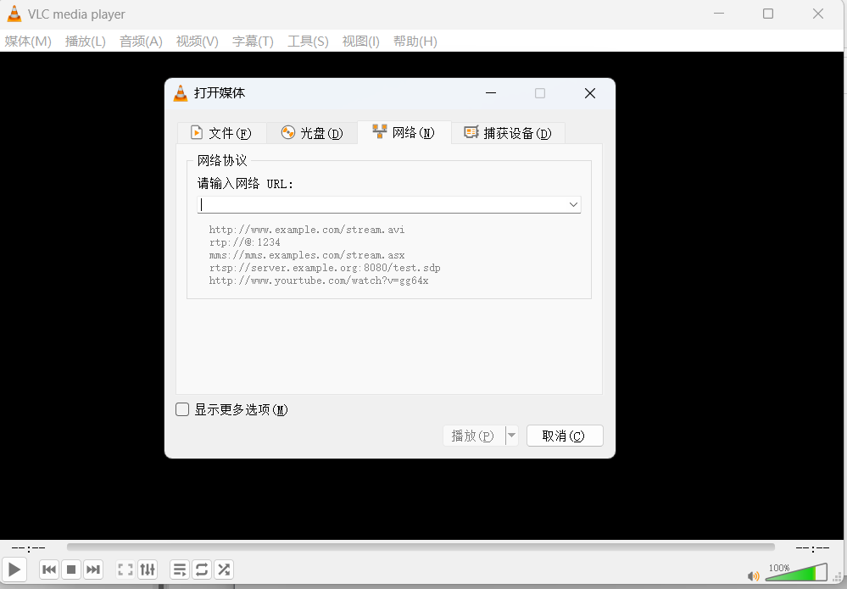
Task: Open the 光盘(D) tab
Action: click(x=312, y=133)
